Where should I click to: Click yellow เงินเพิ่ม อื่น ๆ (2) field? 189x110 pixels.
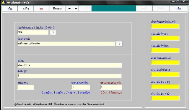tap(165, 98)
